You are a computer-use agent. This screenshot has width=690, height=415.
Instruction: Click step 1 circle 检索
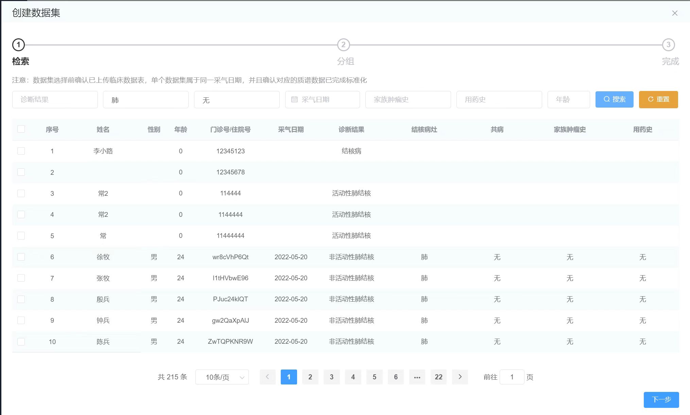click(18, 45)
